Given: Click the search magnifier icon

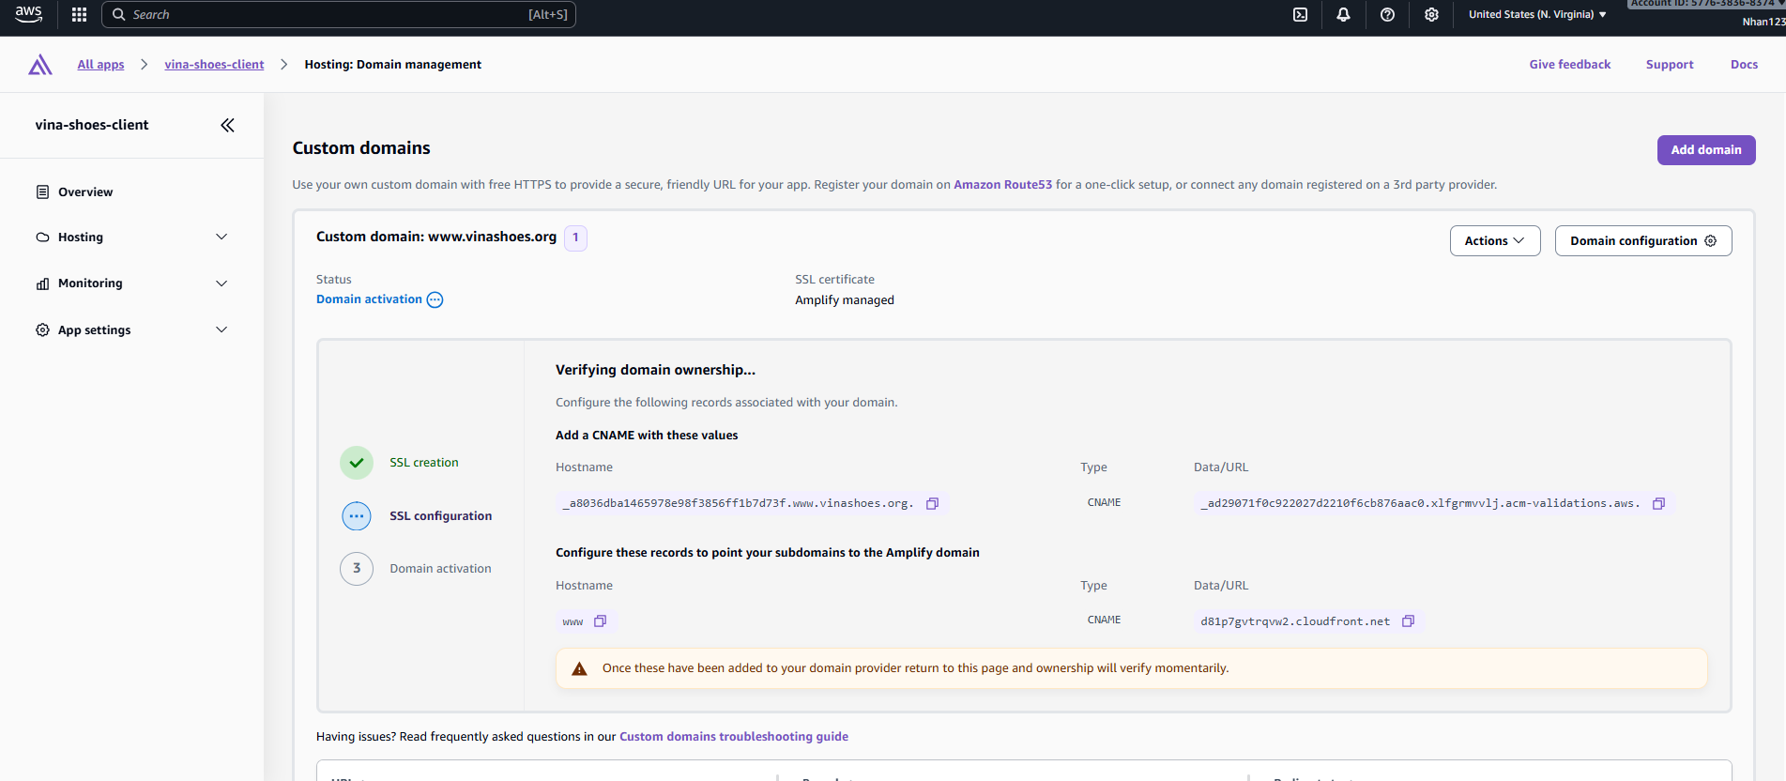Looking at the screenshot, I should click(118, 14).
